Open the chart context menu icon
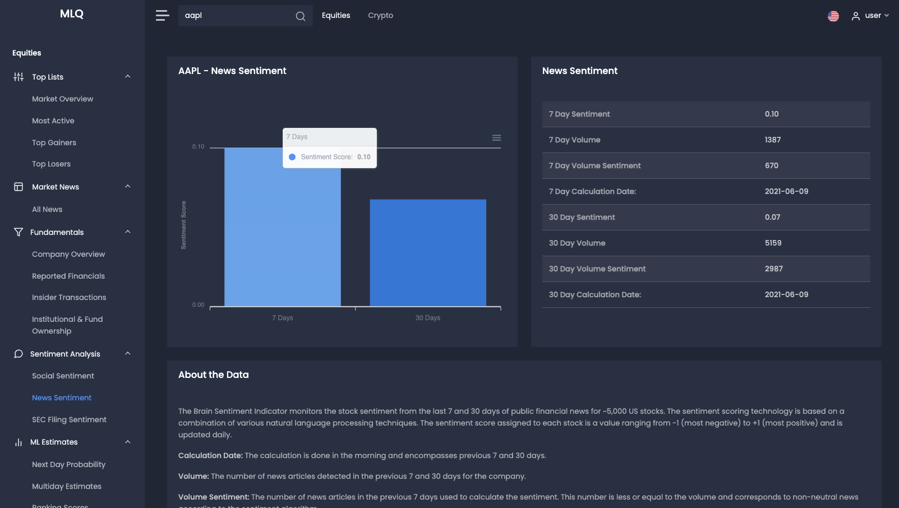The image size is (899, 508). pyautogui.click(x=496, y=138)
